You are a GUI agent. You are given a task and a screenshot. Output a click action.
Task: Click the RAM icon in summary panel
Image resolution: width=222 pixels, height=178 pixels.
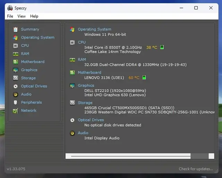tap(72, 60)
